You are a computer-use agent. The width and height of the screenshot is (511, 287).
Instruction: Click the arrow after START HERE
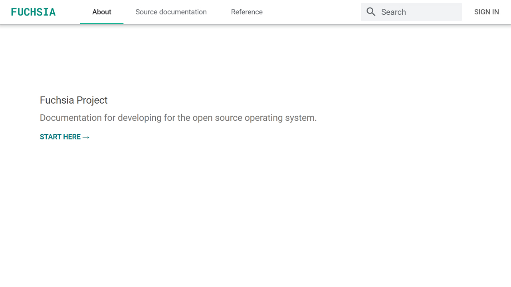pyautogui.click(x=86, y=137)
